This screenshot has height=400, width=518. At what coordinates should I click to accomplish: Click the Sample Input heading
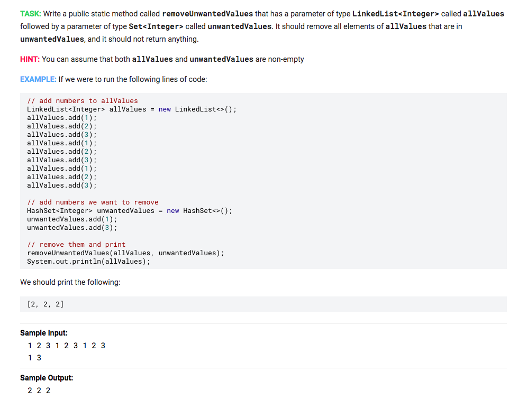(x=44, y=333)
